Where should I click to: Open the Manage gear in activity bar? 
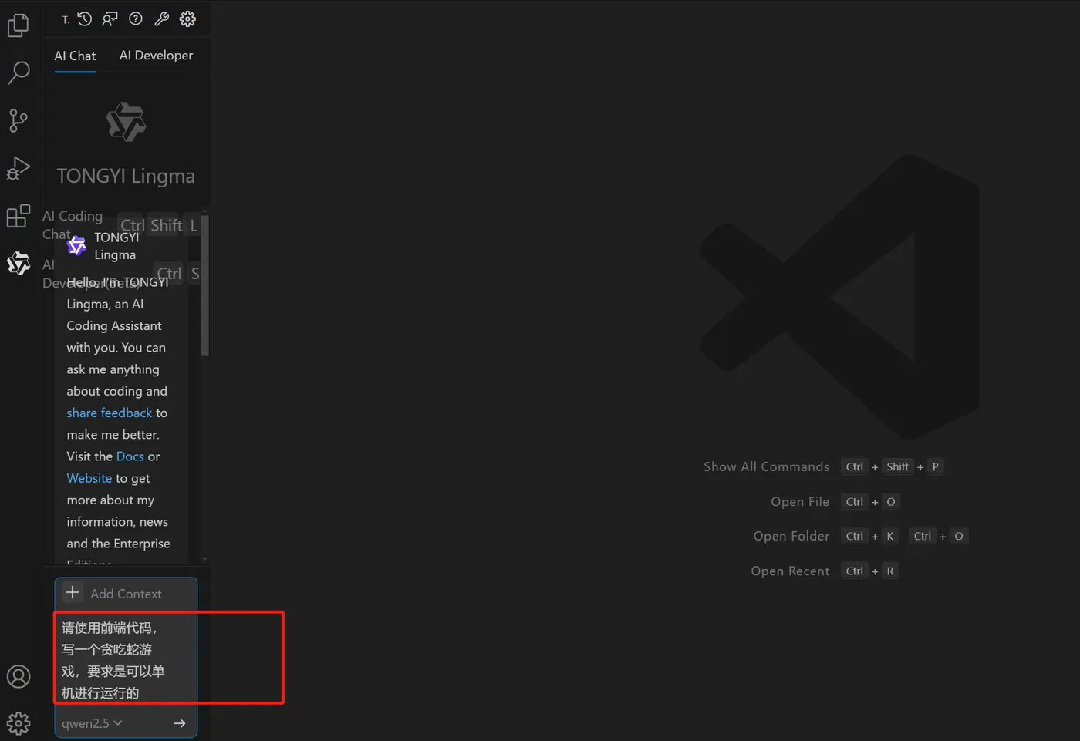pos(19,723)
